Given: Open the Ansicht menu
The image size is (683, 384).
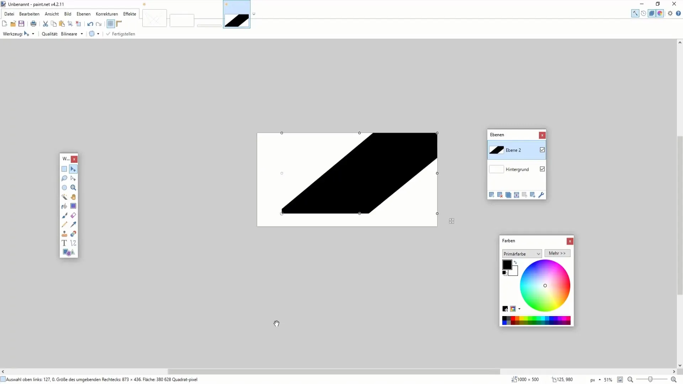Looking at the screenshot, I should coord(52,14).
